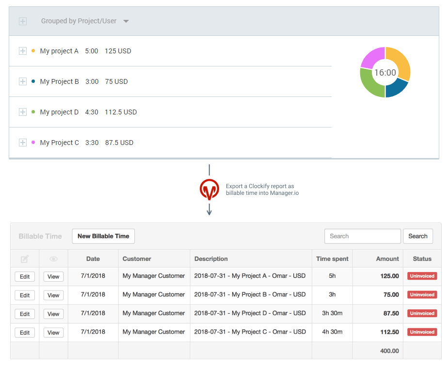Click the green segment of the donut chart

pyautogui.click(x=370, y=84)
